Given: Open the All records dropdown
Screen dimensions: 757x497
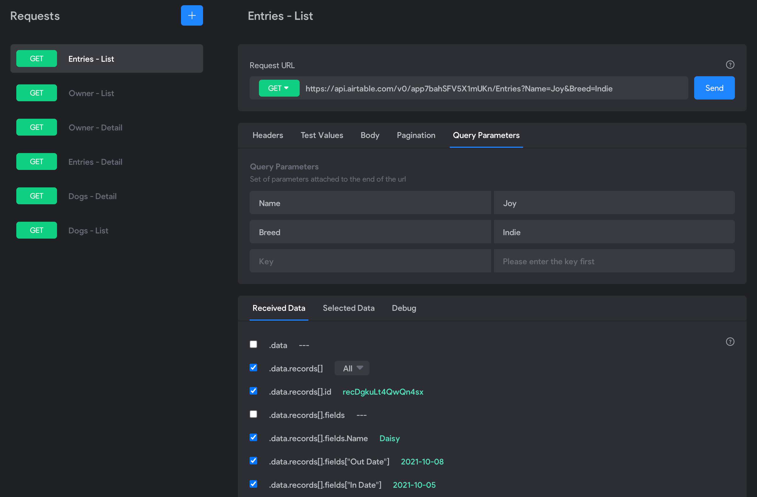Looking at the screenshot, I should (x=352, y=368).
